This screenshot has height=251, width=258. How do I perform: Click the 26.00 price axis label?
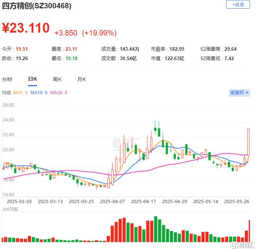[x=8, y=105]
